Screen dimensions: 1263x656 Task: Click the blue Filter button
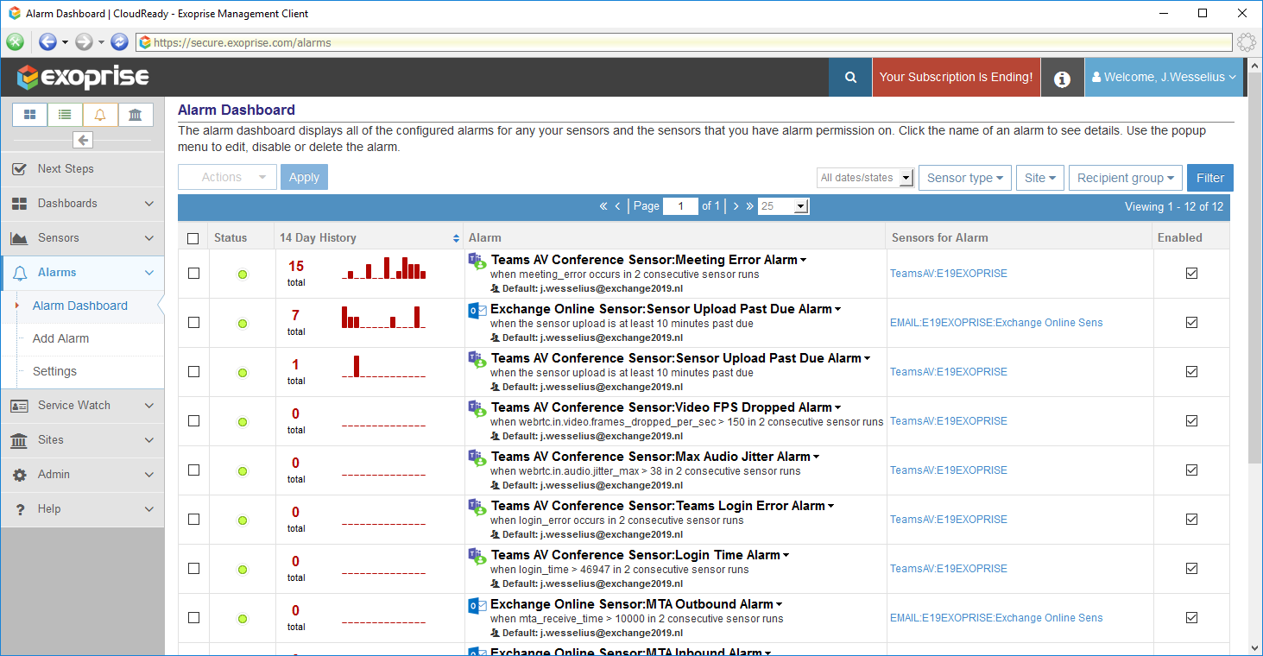tap(1209, 178)
